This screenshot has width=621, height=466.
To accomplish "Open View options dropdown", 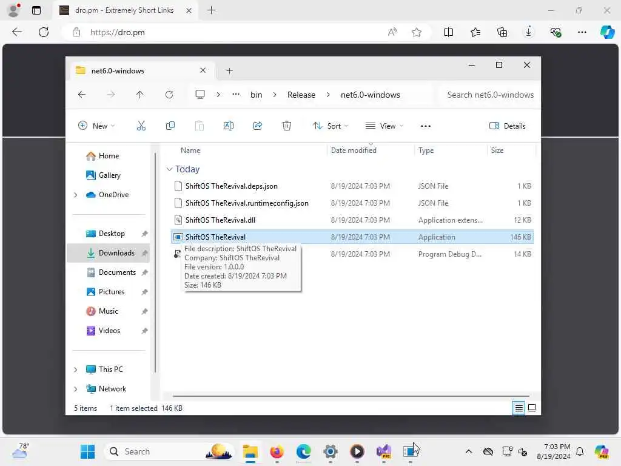I will coord(384,126).
